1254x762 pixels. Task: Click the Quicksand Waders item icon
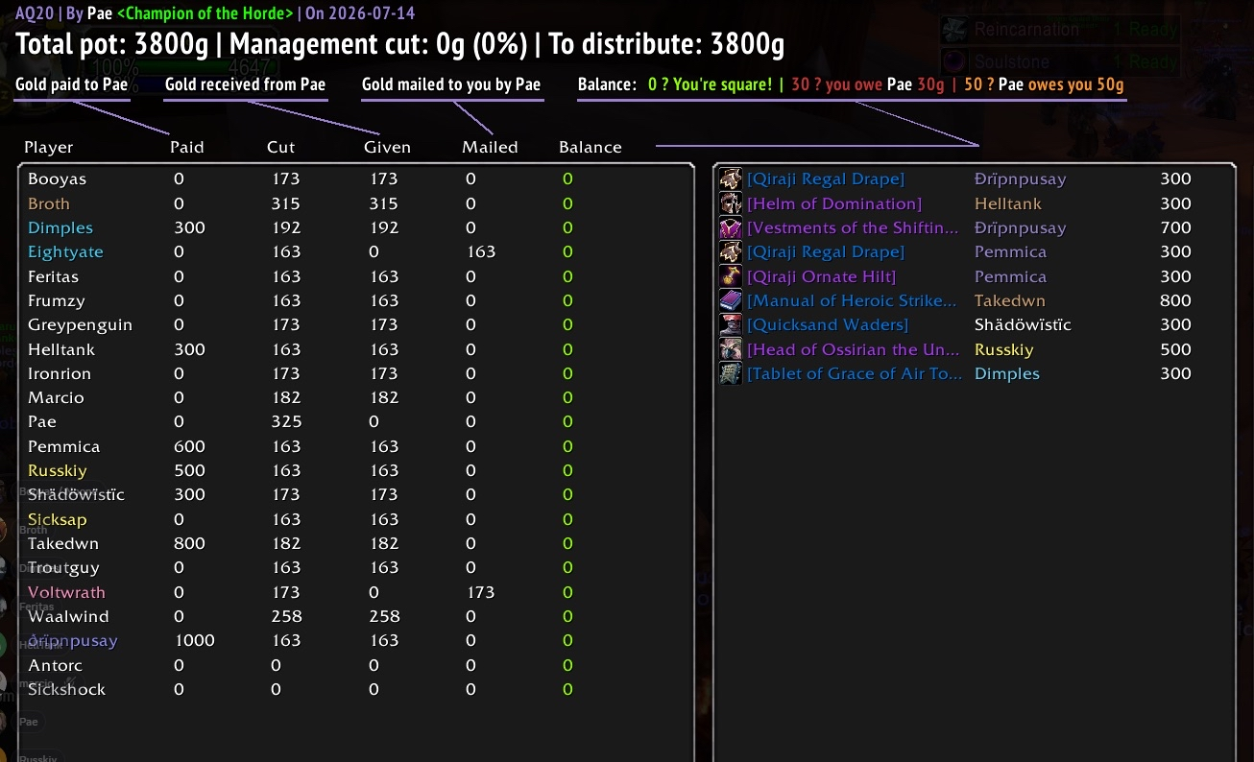coord(731,324)
